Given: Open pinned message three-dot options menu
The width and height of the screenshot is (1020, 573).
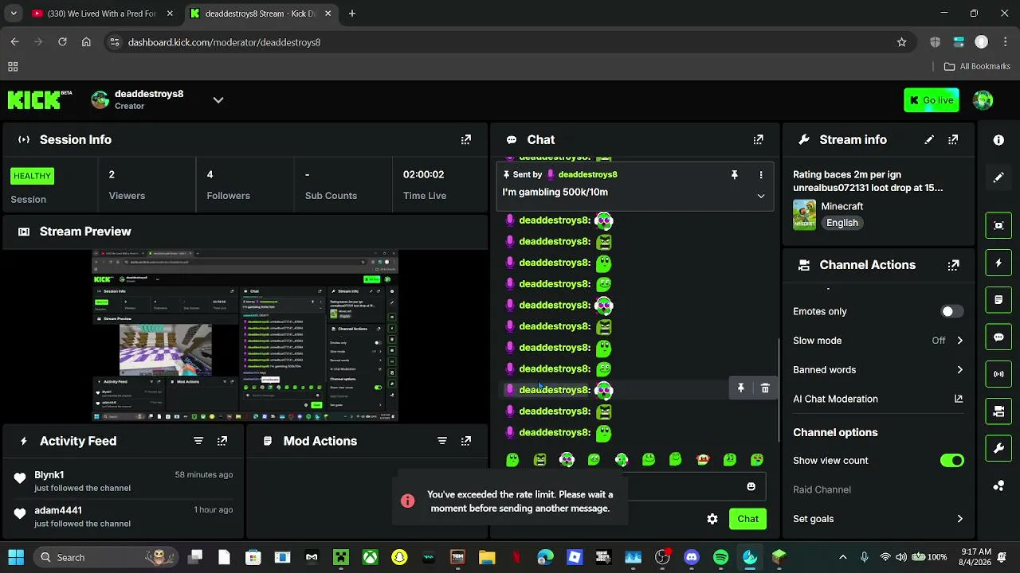Looking at the screenshot, I should point(761,174).
